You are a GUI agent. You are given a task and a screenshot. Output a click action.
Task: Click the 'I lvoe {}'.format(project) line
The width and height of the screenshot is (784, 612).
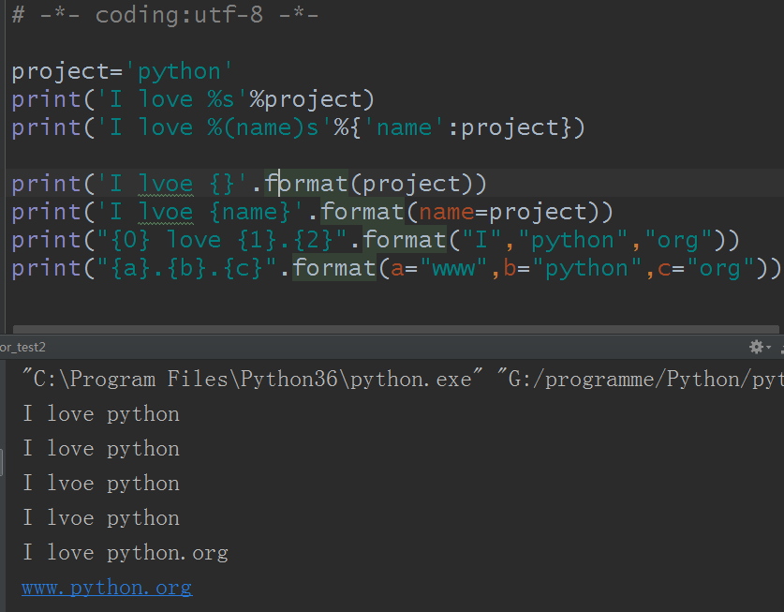click(x=249, y=184)
